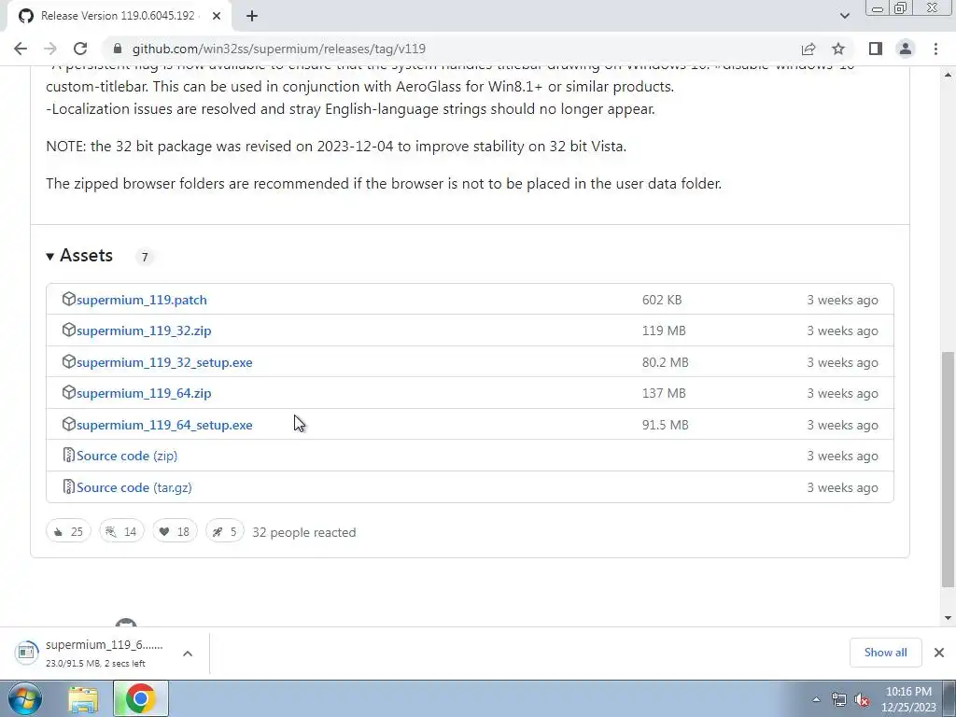The width and height of the screenshot is (956, 717).
Task: Click the GitHub favicon on the tab
Action: coord(25,16)
